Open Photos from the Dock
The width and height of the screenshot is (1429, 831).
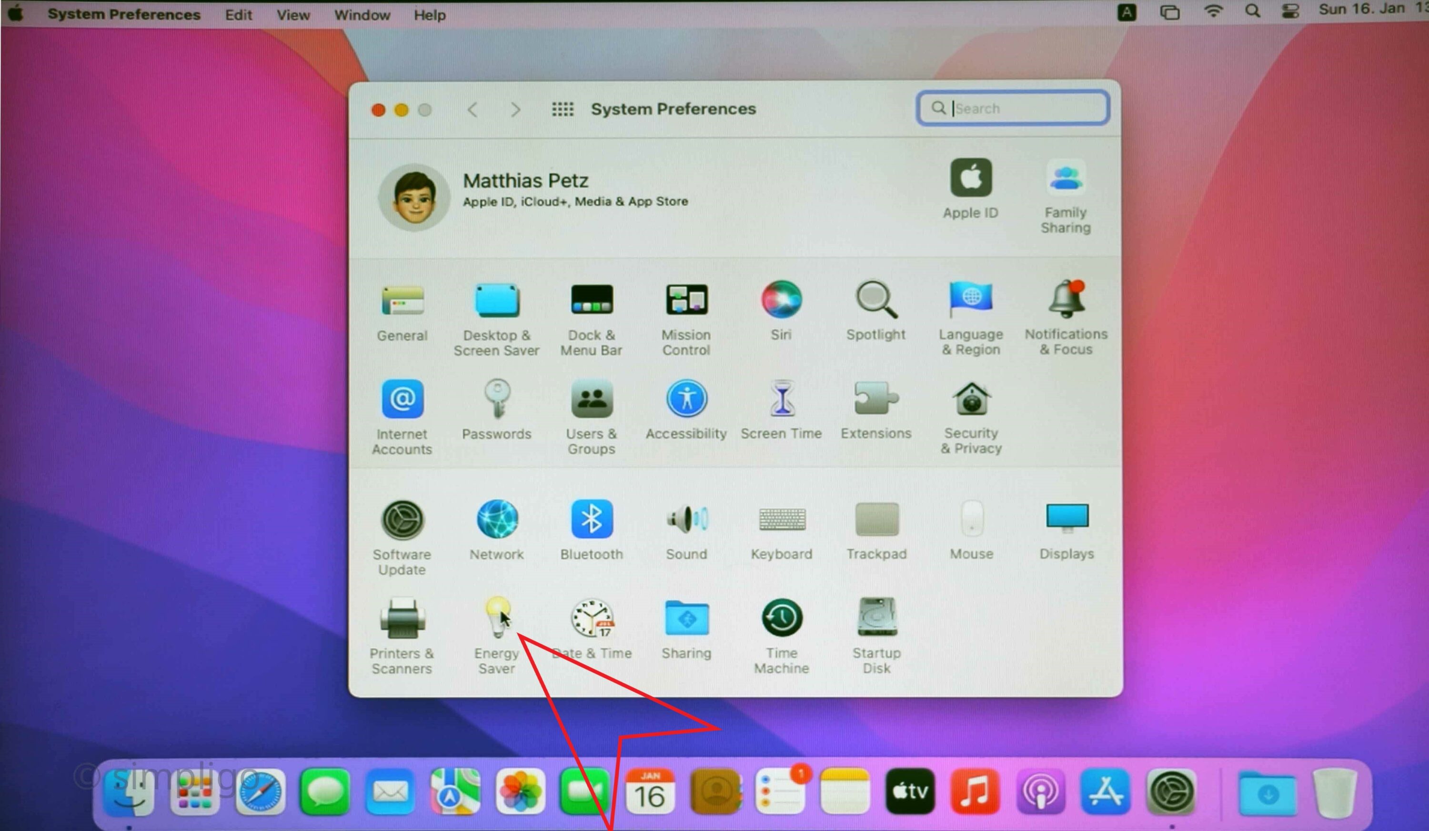(520, 791)
